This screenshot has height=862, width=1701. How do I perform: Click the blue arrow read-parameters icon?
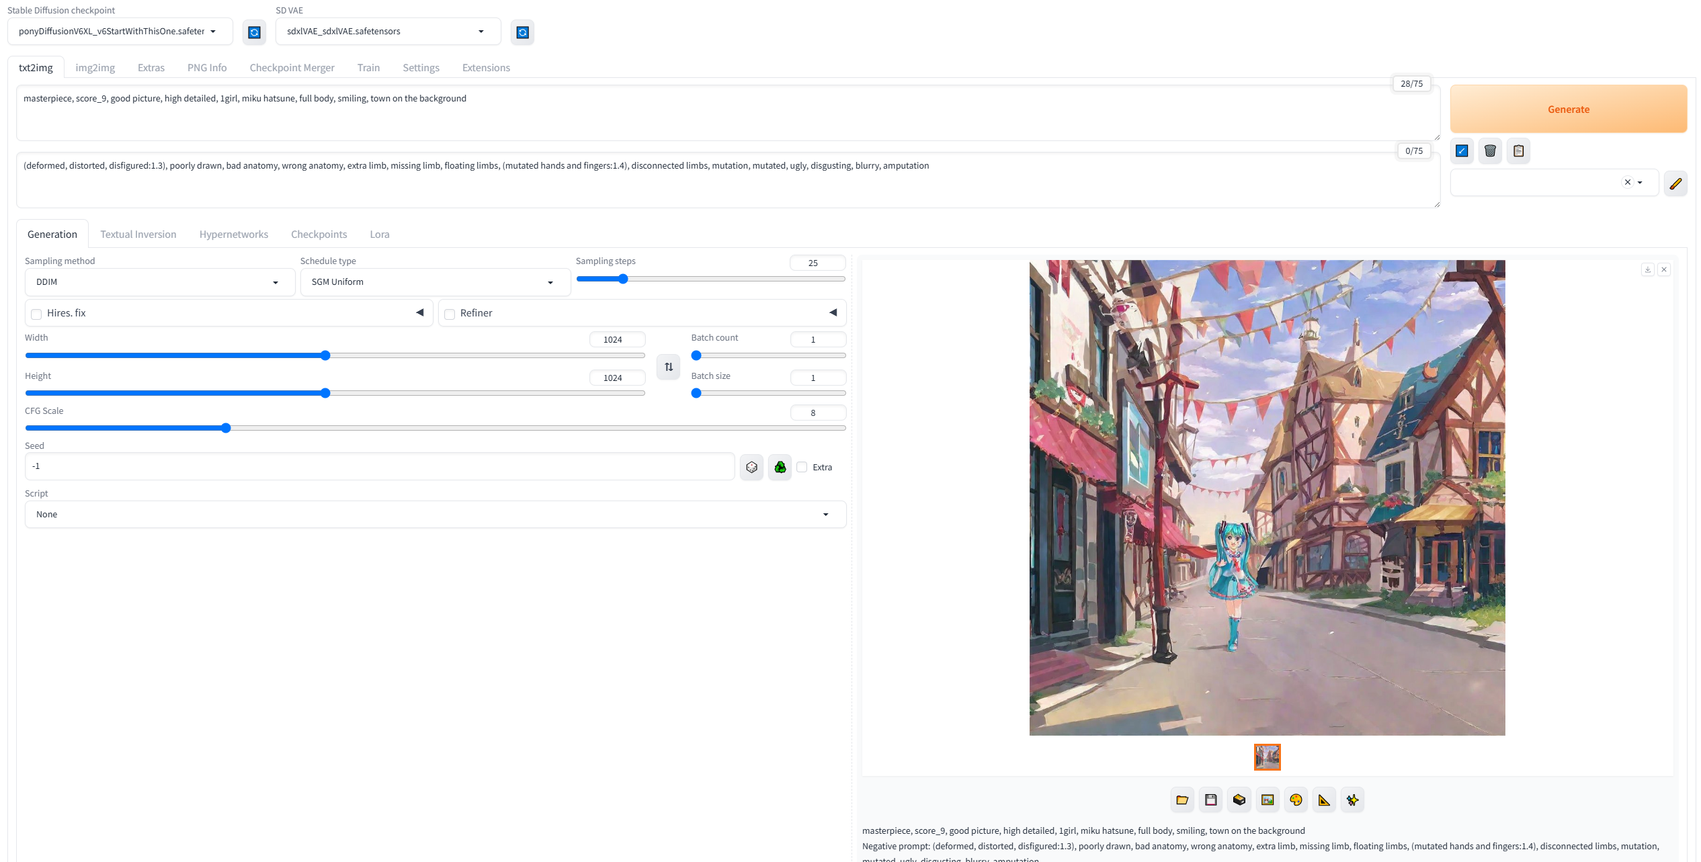pos(1462,151)
